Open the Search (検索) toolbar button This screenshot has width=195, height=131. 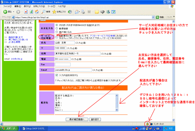45,12
